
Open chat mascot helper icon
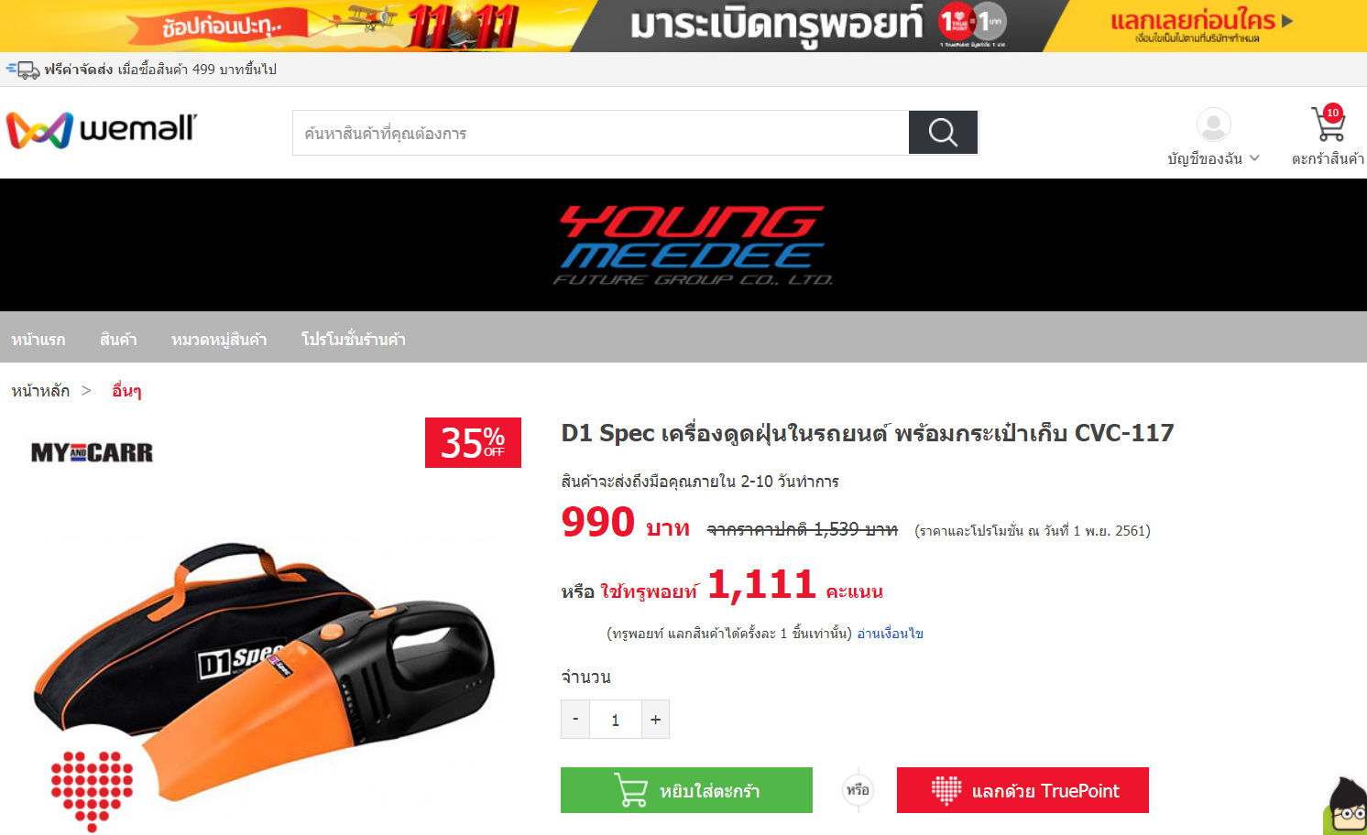1345,805
